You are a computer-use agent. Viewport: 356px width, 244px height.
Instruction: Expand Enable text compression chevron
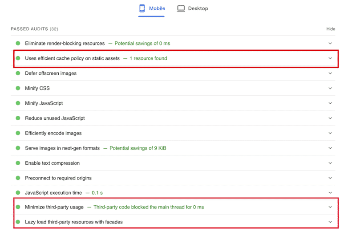[x=330, y=163]
